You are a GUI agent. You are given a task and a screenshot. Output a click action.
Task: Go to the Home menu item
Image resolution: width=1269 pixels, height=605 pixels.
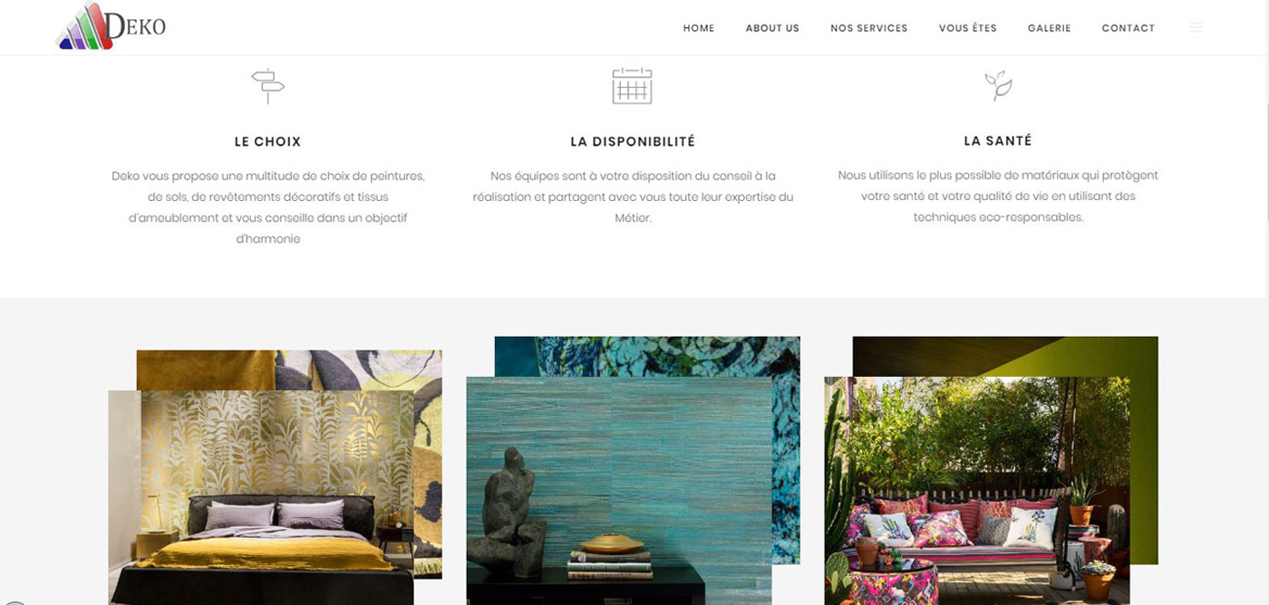tap(699, 28)
